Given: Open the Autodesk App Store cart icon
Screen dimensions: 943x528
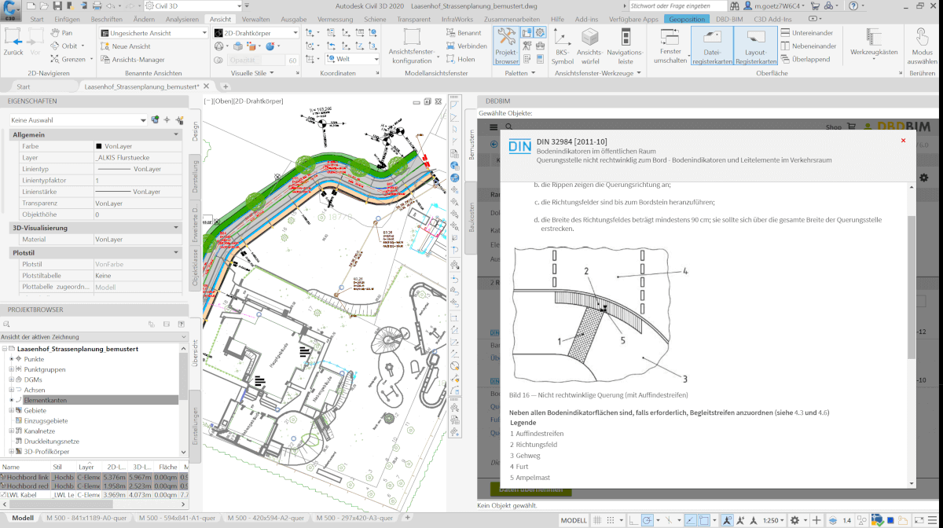Looking at the screenshot, I should tap(815, 6).
